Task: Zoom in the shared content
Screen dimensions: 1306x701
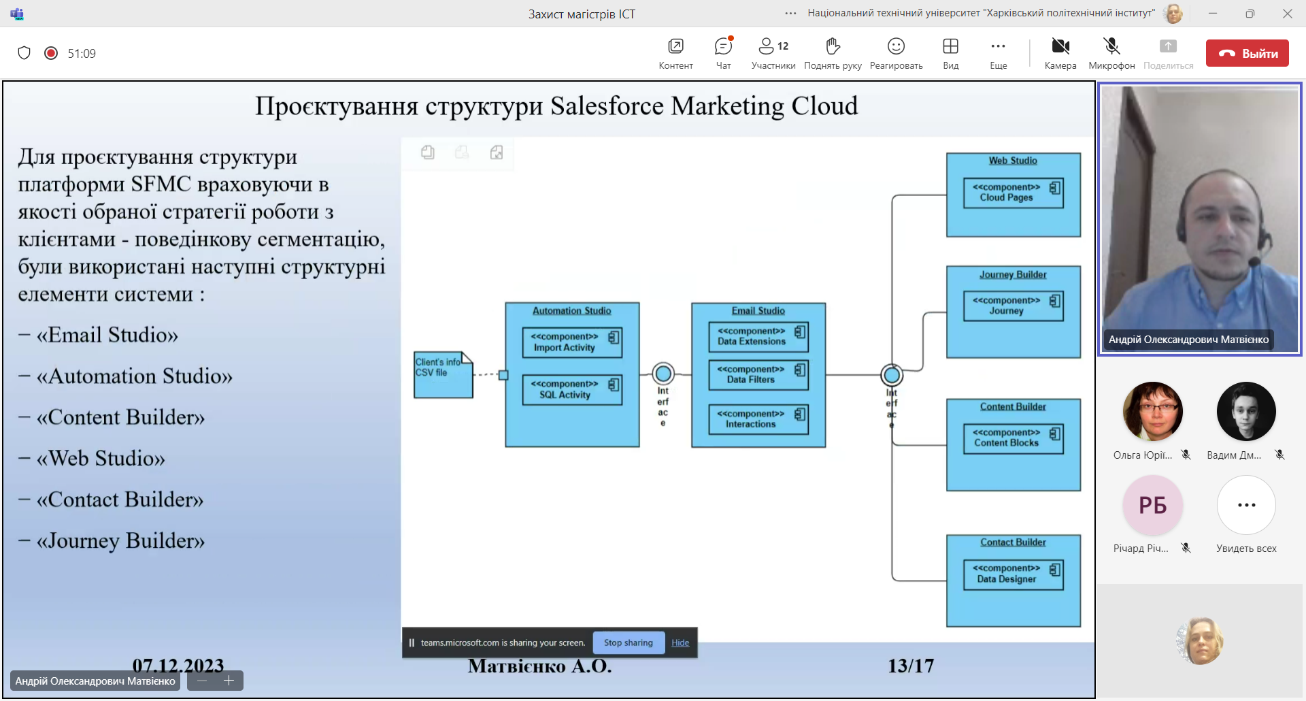Action: pyautogui.click(x=229, y=681)
